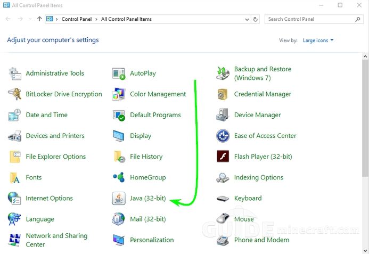369x254 pixels.
Task: Click the vertical scrollbar down arrow
Action: click(x=365, y=250)
